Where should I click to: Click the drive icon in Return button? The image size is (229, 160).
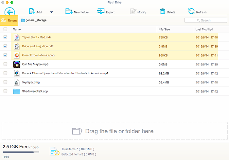3,20
